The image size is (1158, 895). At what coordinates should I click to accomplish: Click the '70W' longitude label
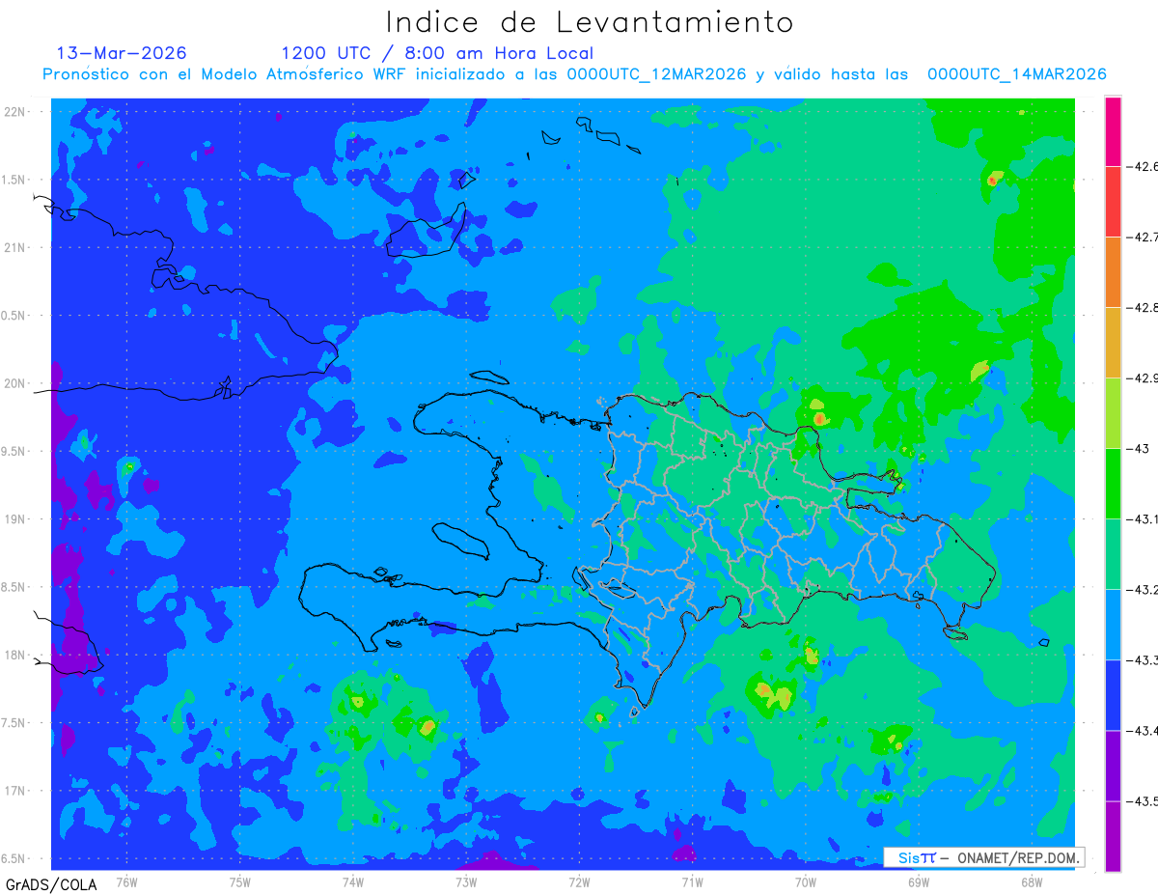tap(806, 881)
